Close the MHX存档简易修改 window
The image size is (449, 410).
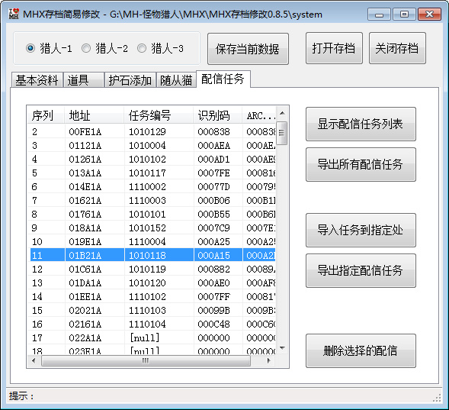pyautogui.click(x=429, y=15)
